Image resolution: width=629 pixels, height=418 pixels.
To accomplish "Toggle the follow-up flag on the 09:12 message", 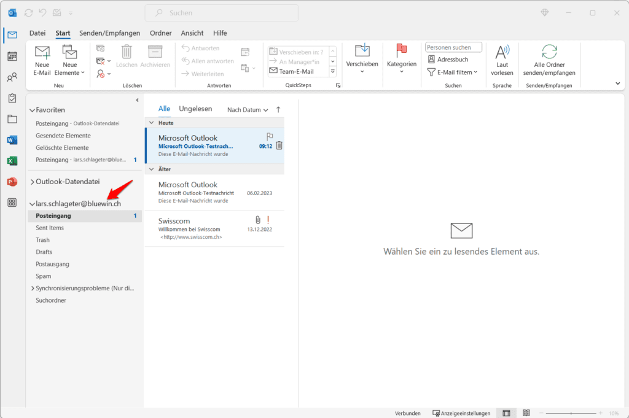I will [x=270, y=136].
